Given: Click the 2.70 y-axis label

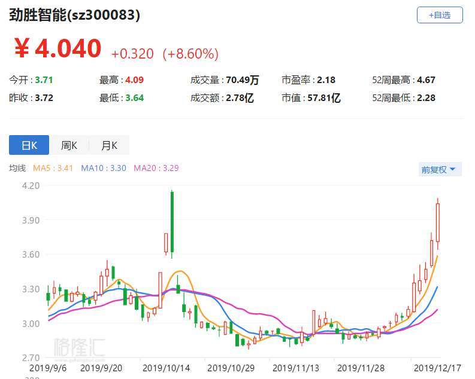Looking at the screenshot, I should click(31, 358).
